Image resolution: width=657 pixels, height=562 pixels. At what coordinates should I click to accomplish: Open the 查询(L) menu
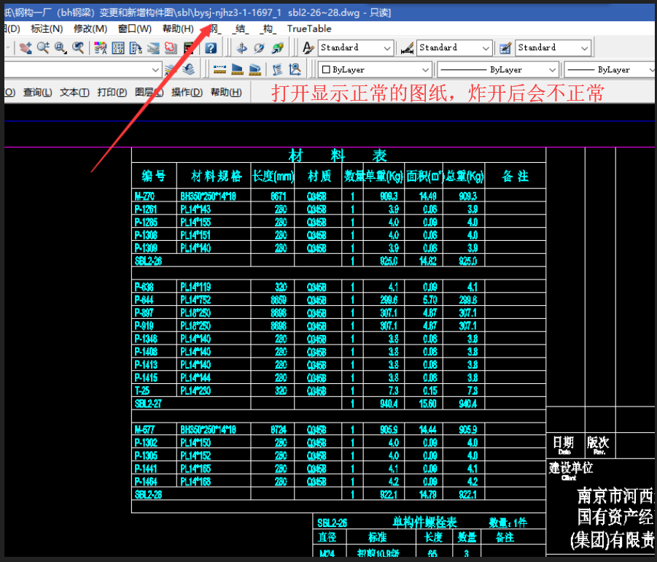[x=38, y=92]
